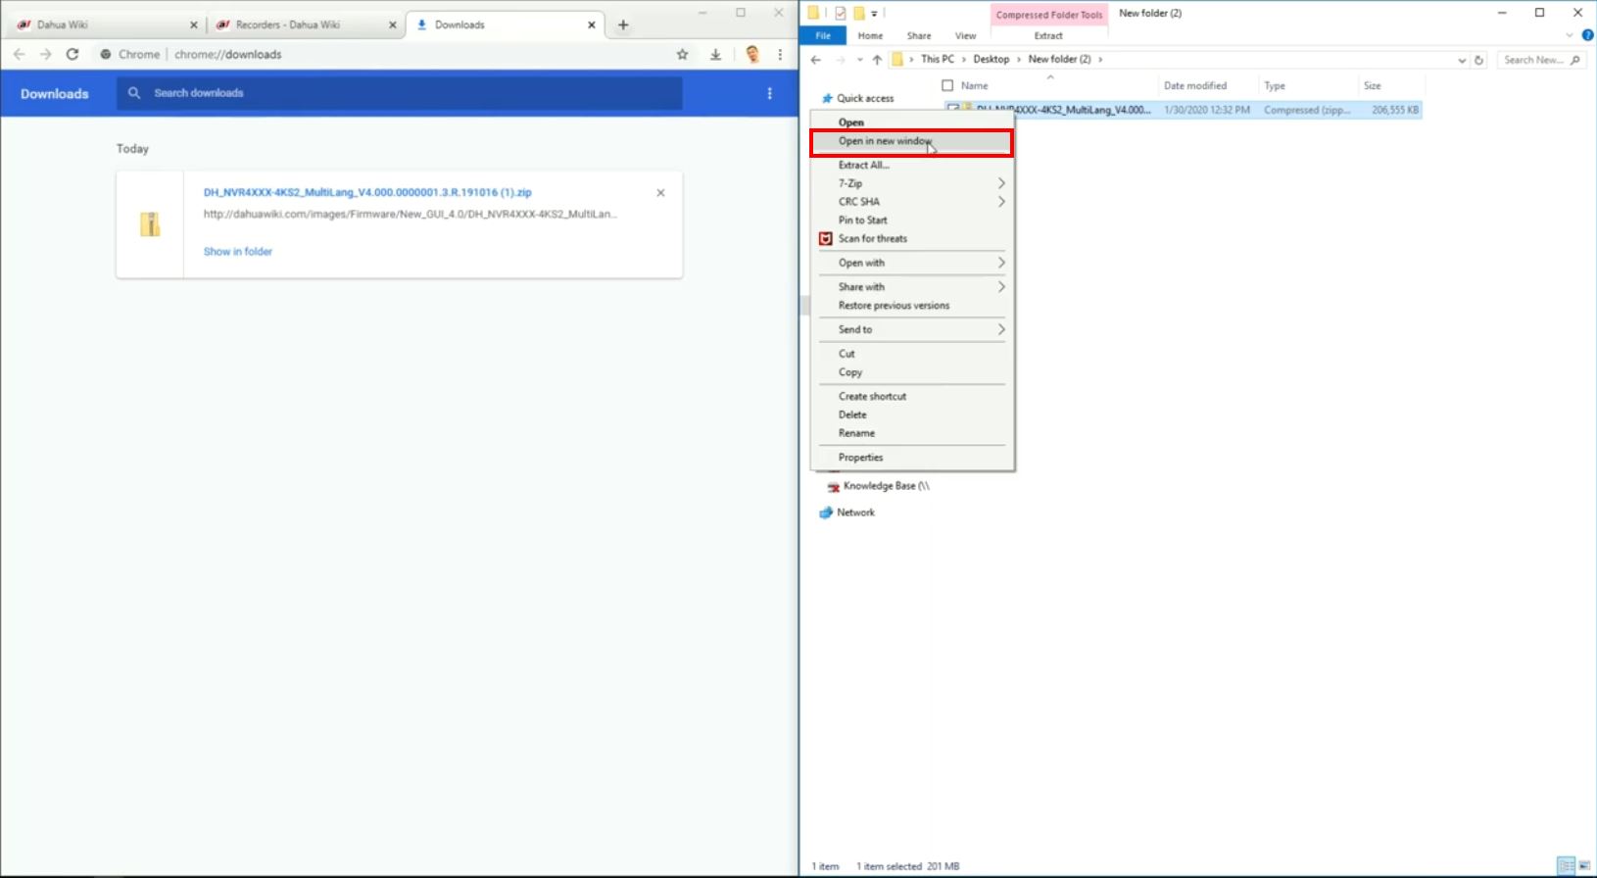1597x878 pixels.
Task: Click the Show in folder link
Action: coord(238,252)
